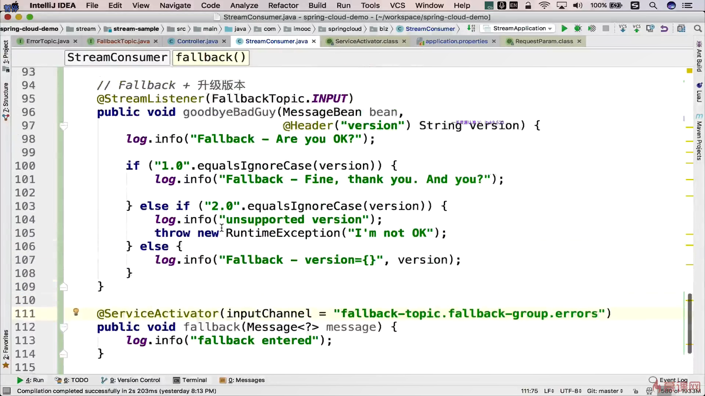Screen dimensions: 705x396
Task: Open the Refactor menu
Action: point(283,5)
